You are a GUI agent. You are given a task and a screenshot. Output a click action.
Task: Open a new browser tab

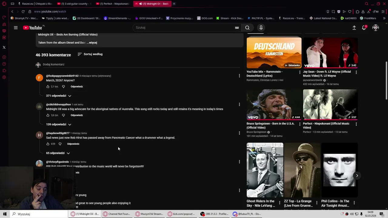[x=174, y=4]
